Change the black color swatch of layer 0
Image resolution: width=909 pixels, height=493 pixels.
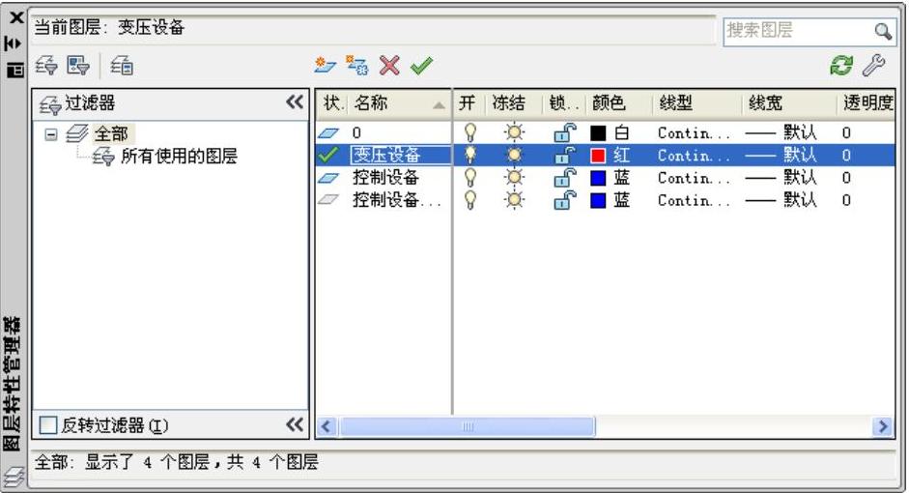pos(598,133)
